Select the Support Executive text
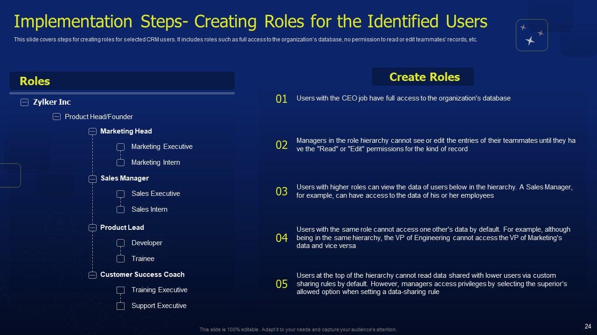 (159, 306)
